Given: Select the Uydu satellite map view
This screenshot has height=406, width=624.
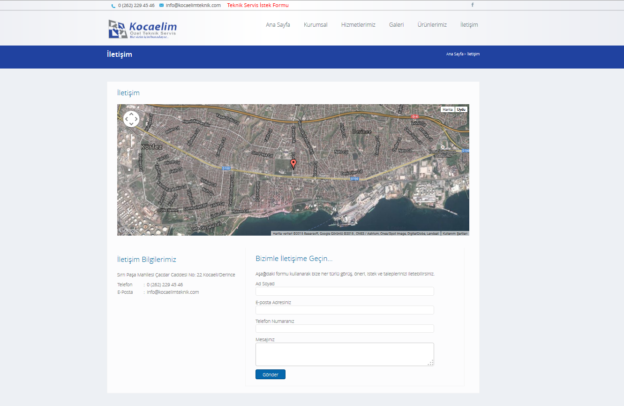Looking at the screenshot, I should (461, 109).
